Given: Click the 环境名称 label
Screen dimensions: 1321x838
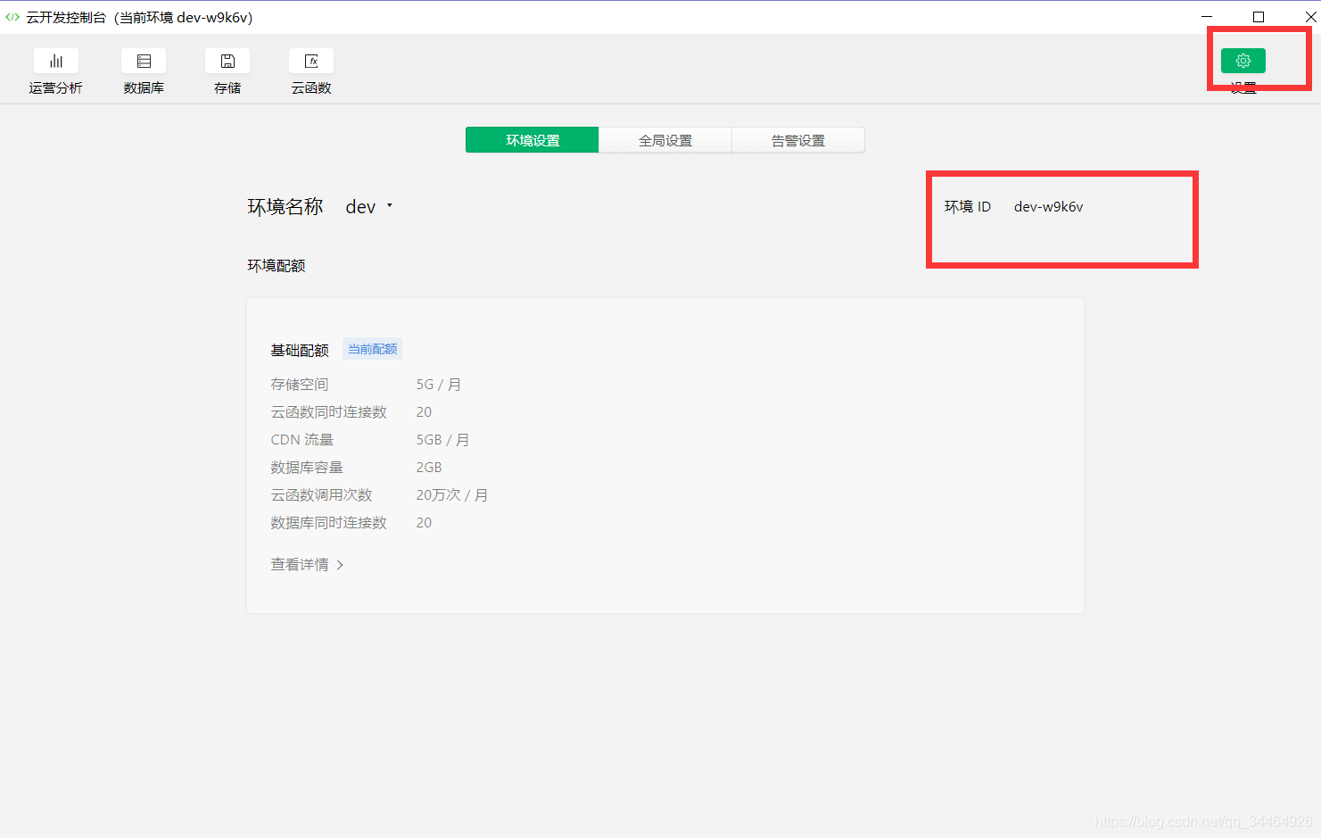Looking at the screenshot, I should tap(285, 207).
